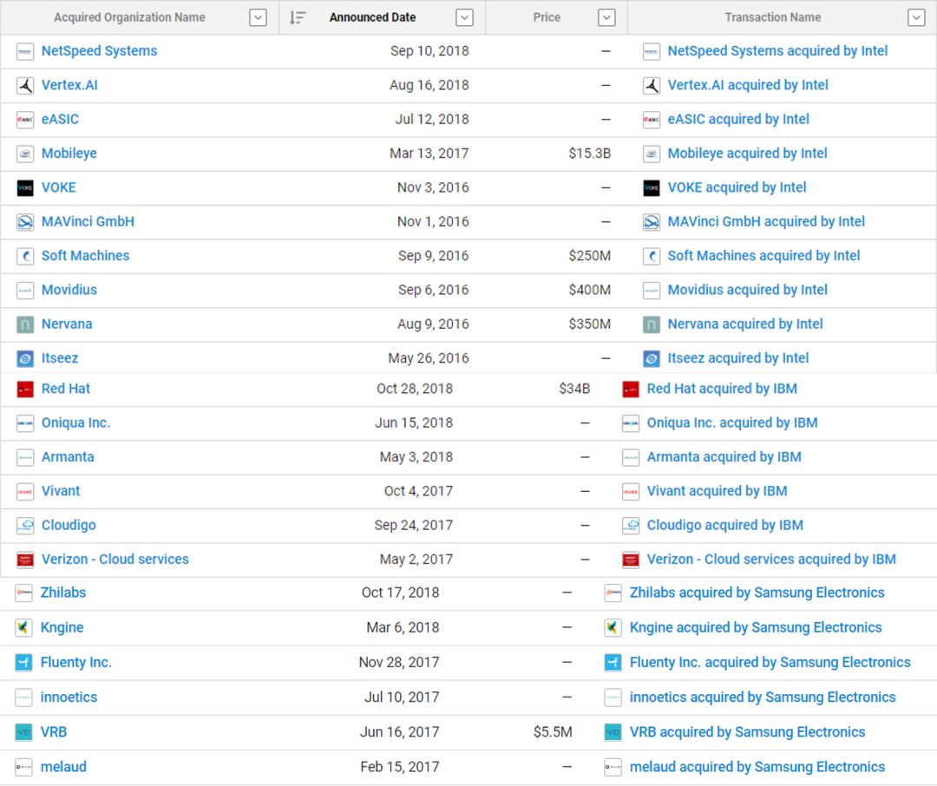
Task: Select the 'Oct 17, 2018' date cell
Action: (x=400, y=593)
